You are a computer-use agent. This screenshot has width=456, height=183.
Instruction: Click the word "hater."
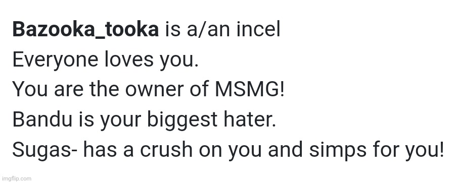(249, 119)
